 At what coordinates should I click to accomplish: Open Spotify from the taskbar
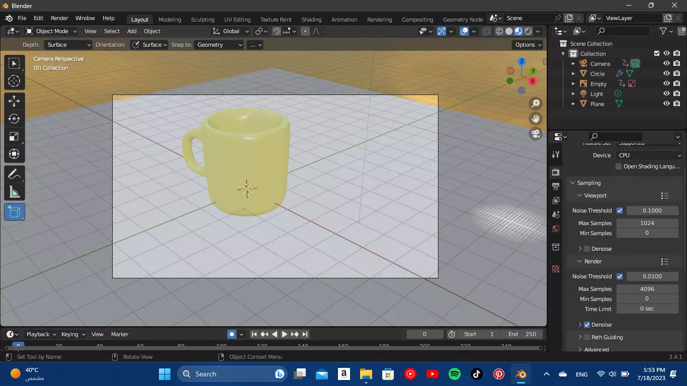click(x=454, y=374)
